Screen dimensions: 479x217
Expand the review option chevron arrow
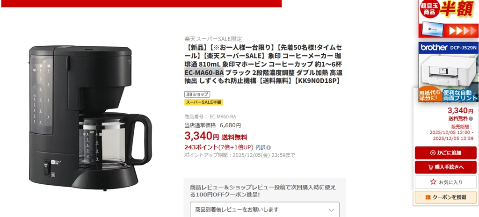(x=332, y=210)
